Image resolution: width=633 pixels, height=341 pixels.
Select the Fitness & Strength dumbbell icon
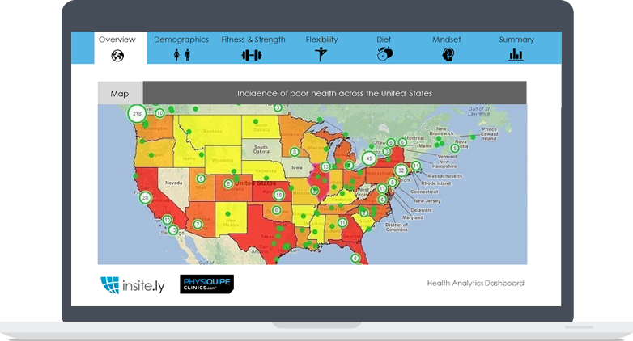[253, 55]
